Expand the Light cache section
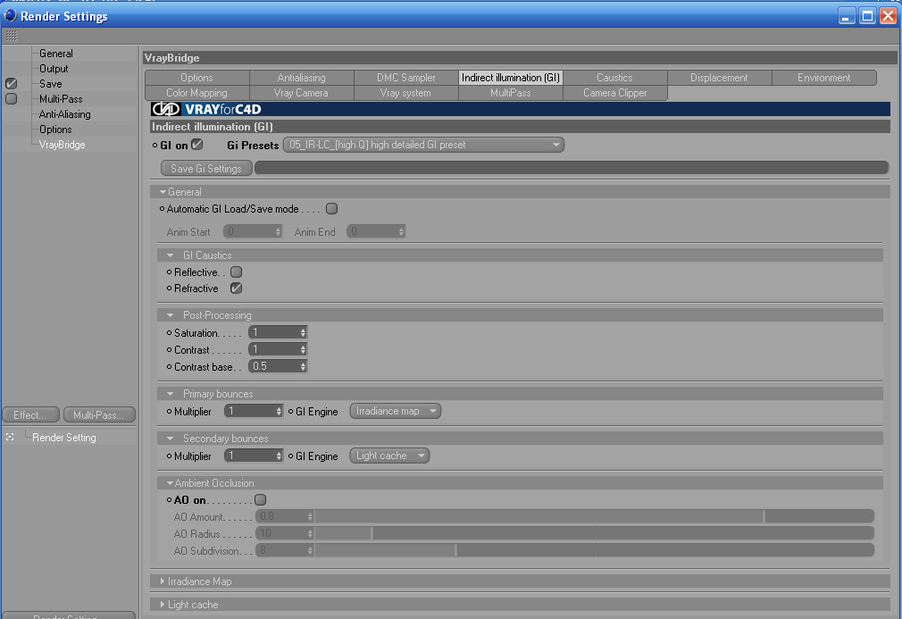 point(163,605)
